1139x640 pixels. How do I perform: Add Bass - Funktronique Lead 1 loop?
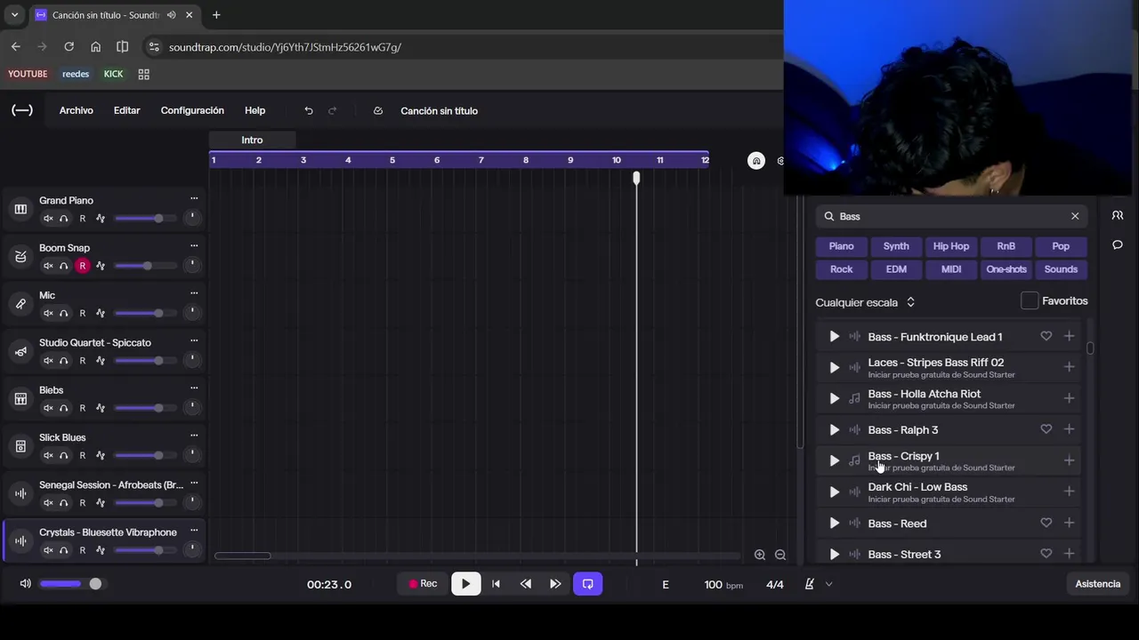coord(1069,336)
